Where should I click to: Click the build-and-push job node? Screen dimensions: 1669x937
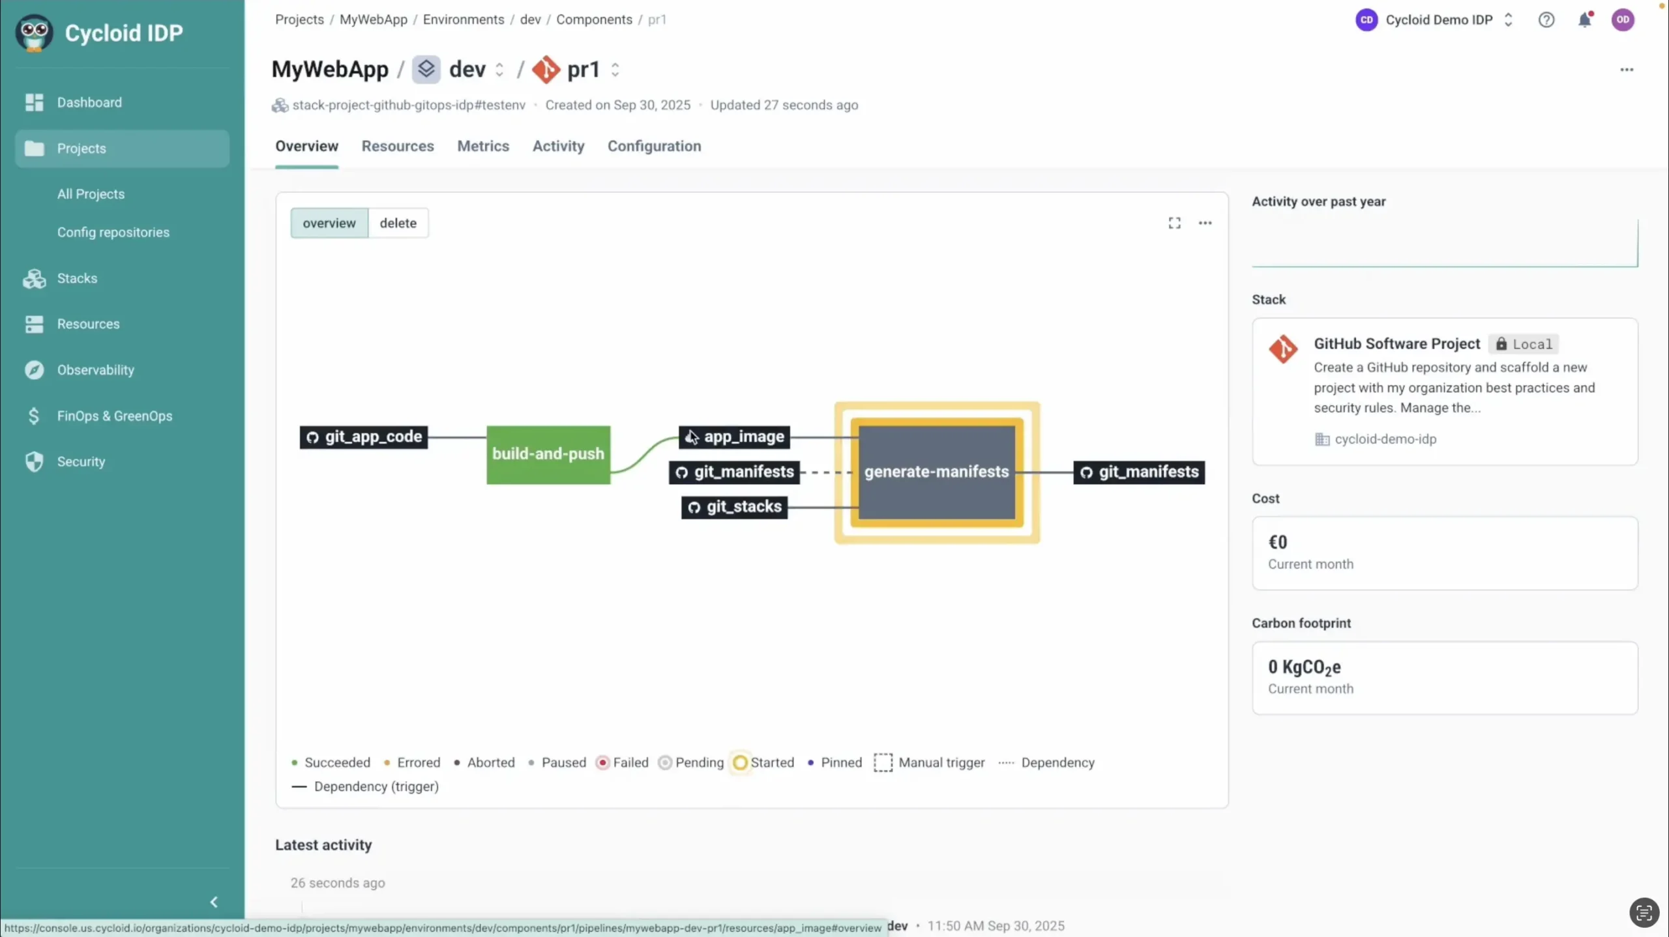[x=548, y=454]
